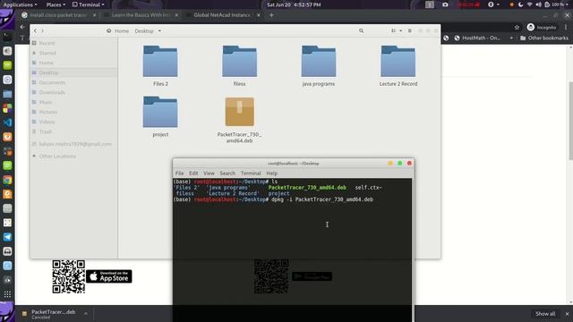Open the terminal Search menu
This screenshot has height=322, width=573.
(227, 173)
